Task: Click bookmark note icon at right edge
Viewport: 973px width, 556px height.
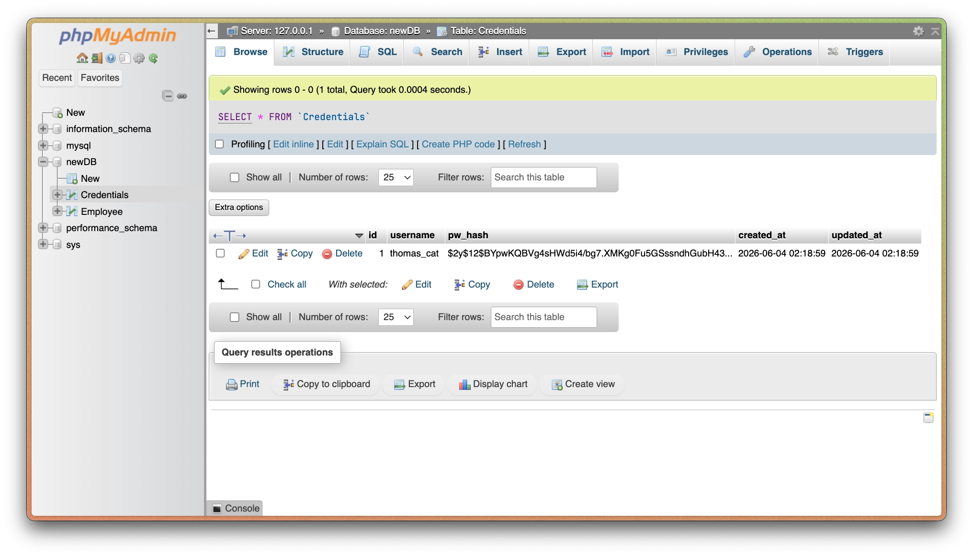Action: point(928,418)
